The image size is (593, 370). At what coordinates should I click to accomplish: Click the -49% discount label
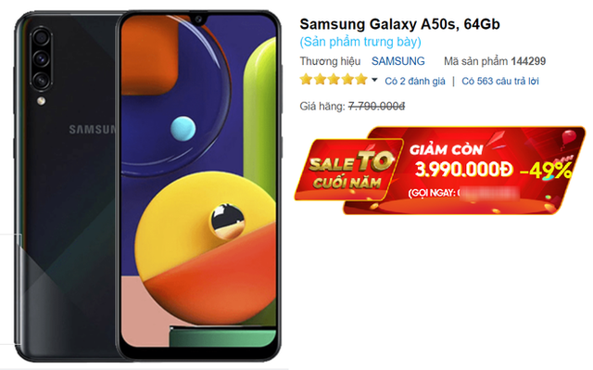point(546,171)
